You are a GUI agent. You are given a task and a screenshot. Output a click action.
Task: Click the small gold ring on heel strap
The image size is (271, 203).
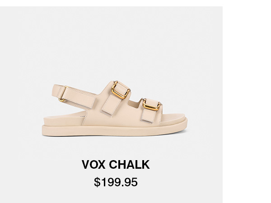click(61, 100)
